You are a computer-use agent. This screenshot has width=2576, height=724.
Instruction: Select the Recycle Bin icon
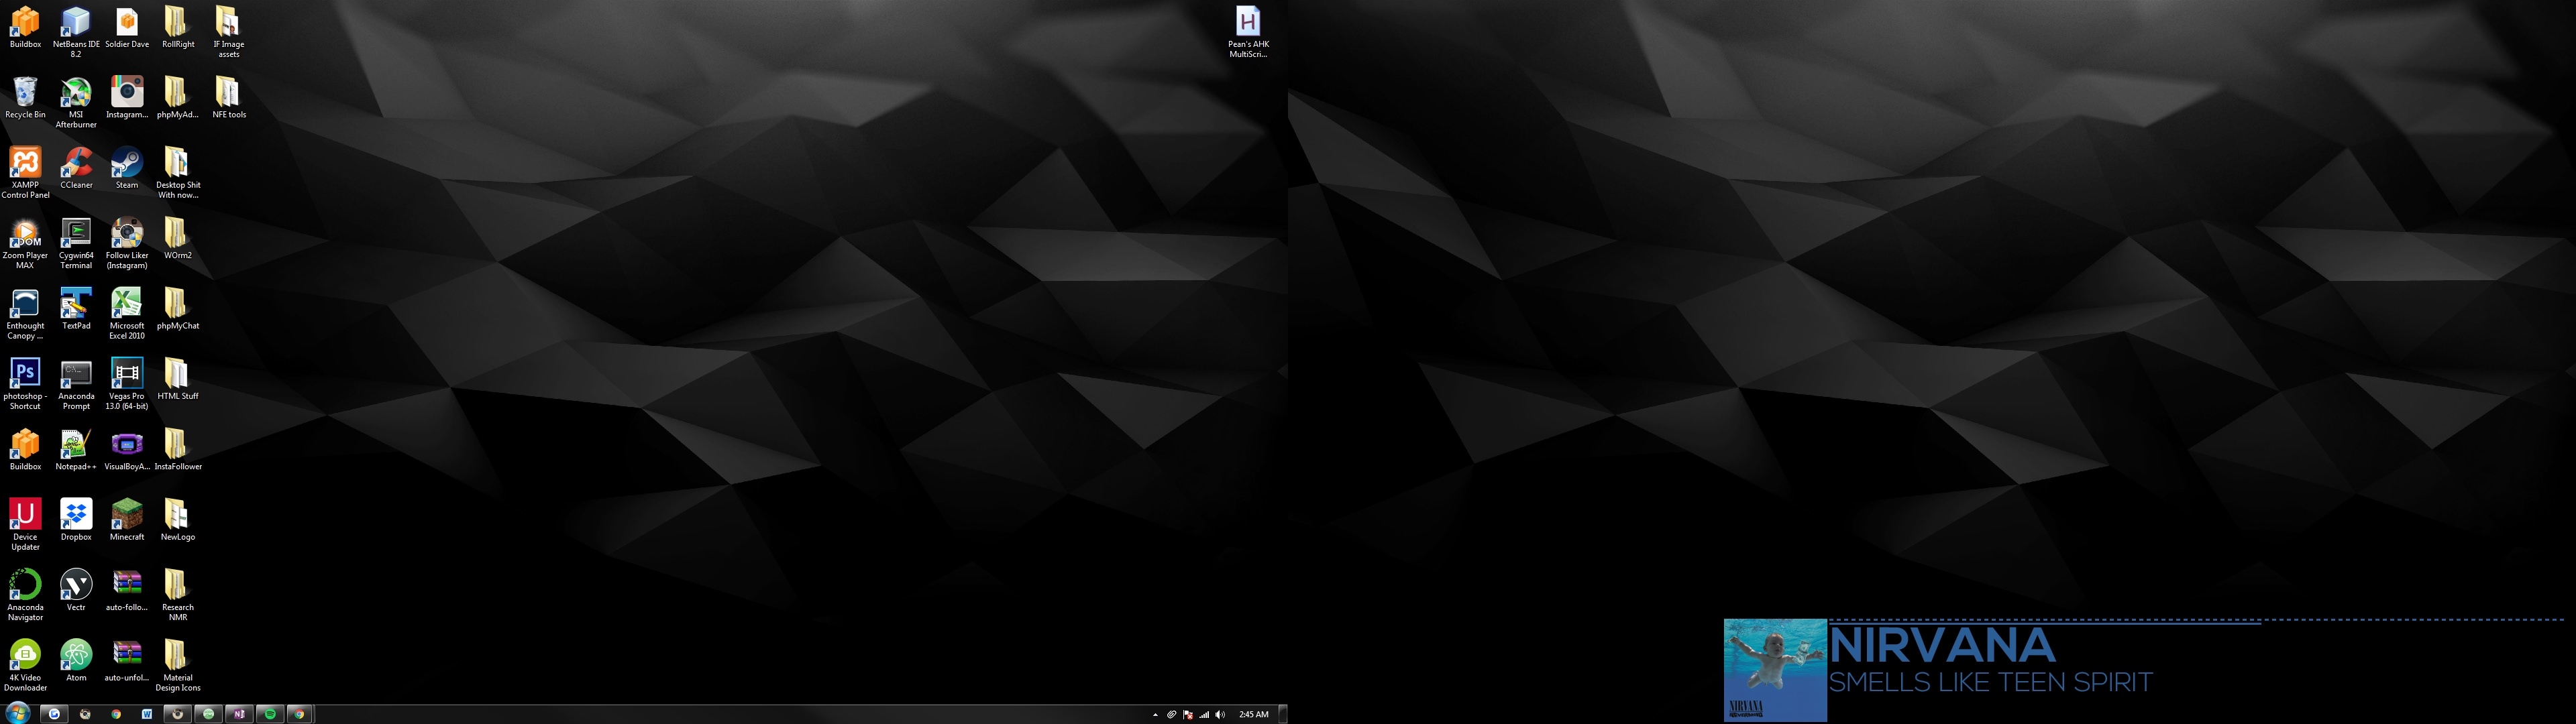tap(25, 98)
